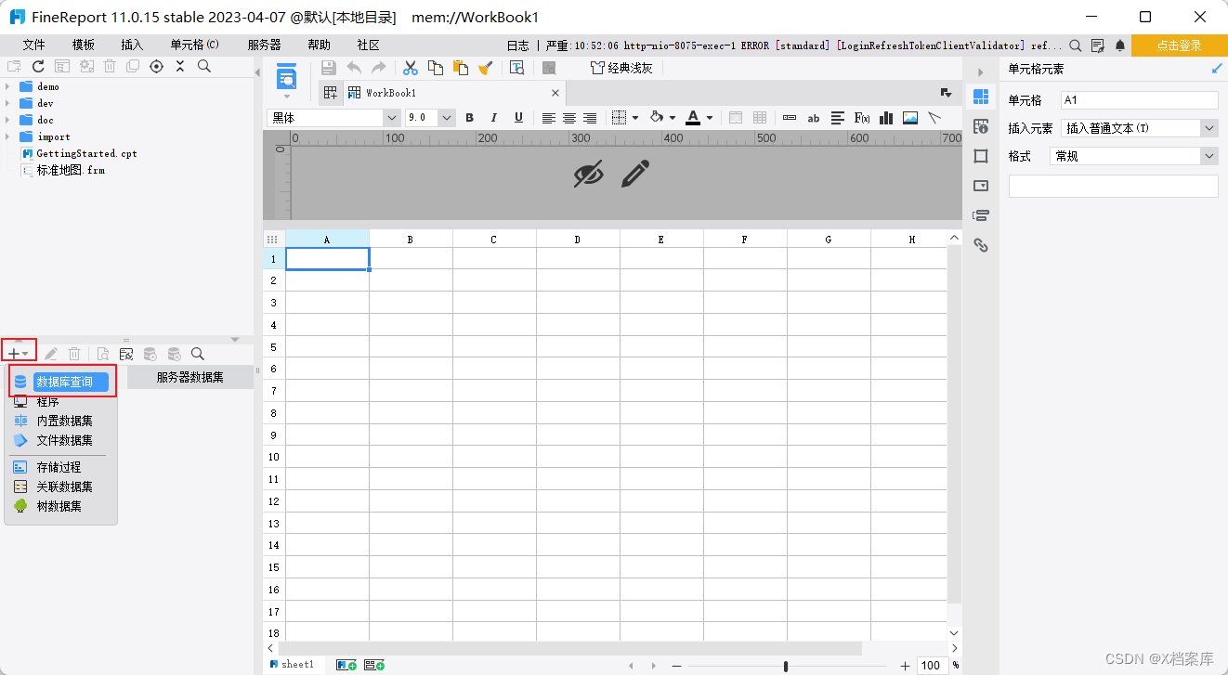Viewport: 1228px width, 675px height.
Task: Toggle italic formatting
Action: 494,118
